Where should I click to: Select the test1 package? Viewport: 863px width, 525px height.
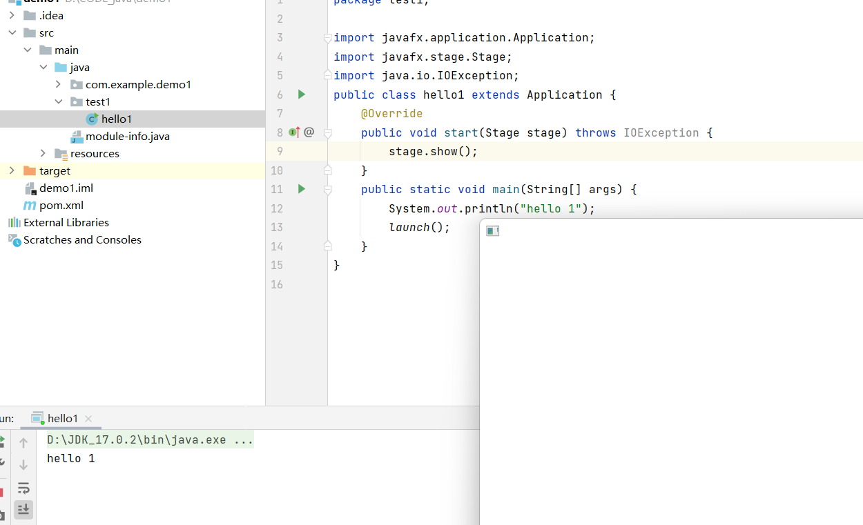[x=133, y=101]
